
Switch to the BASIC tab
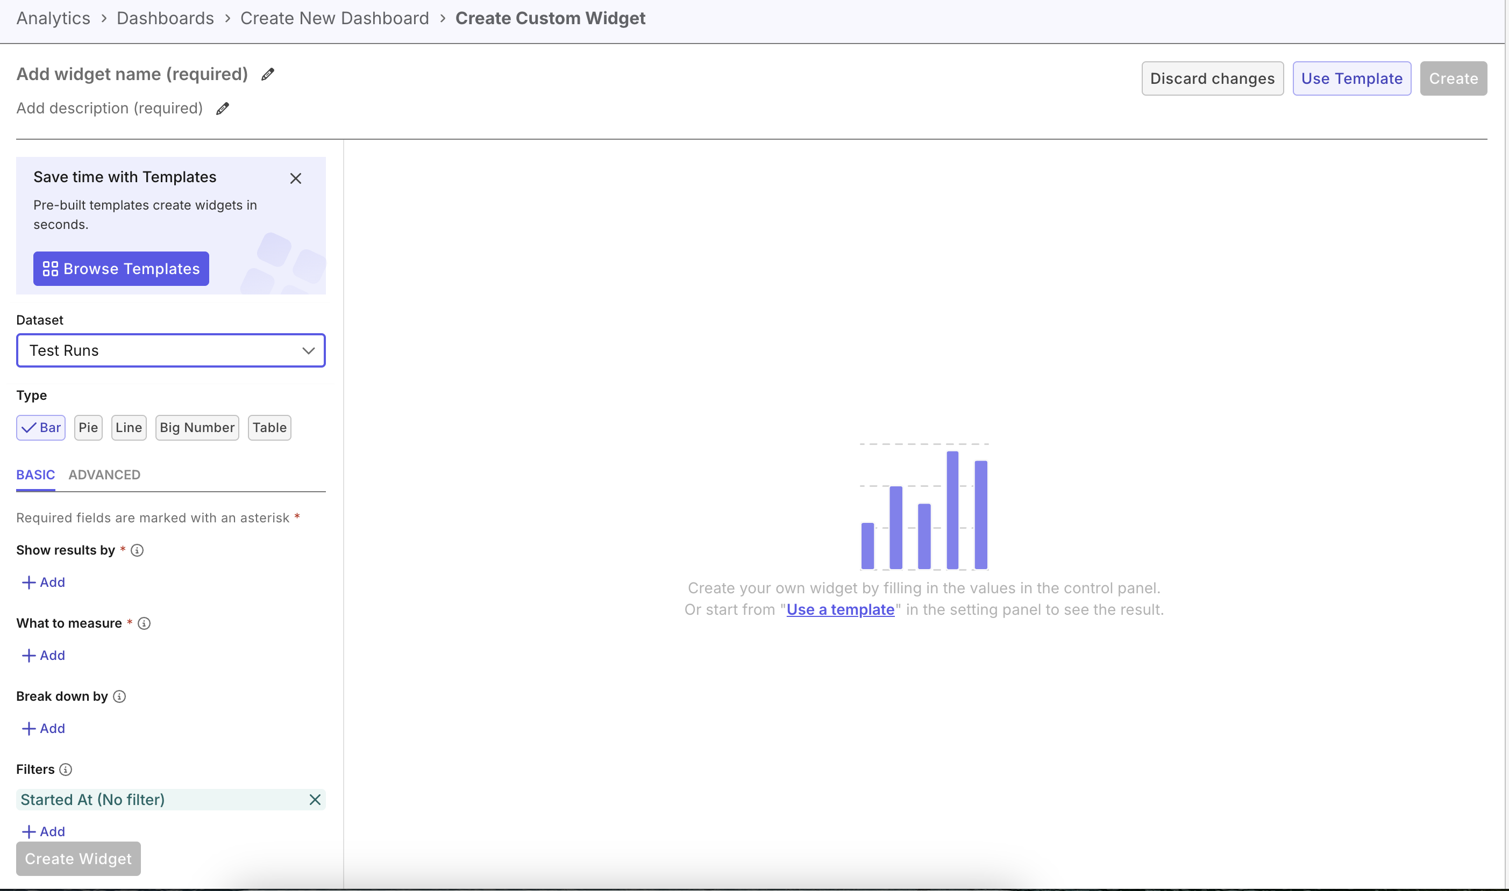click(x=35, y=475)
